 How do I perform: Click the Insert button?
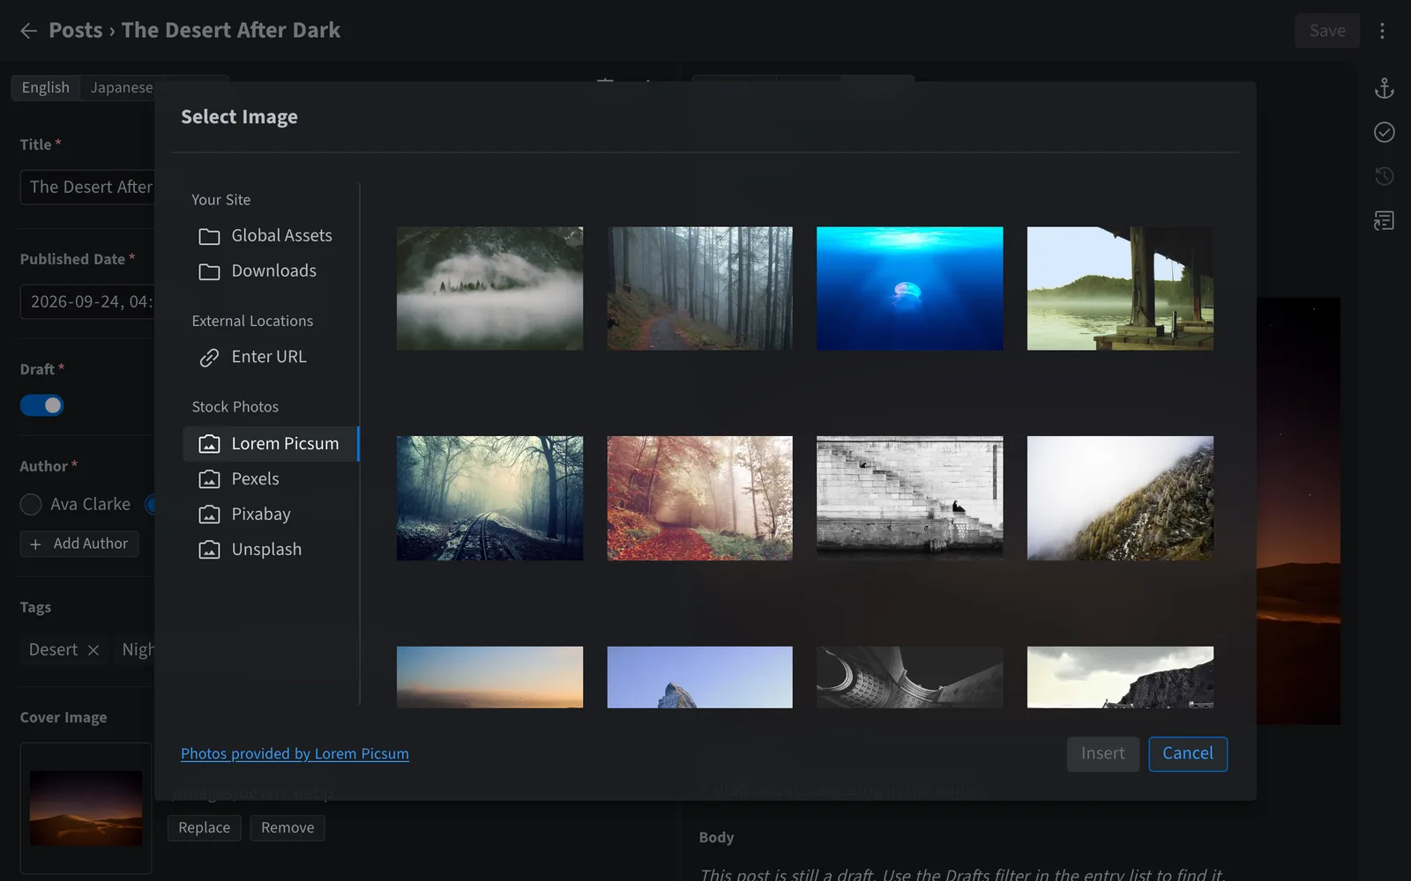click(1102, 753)
